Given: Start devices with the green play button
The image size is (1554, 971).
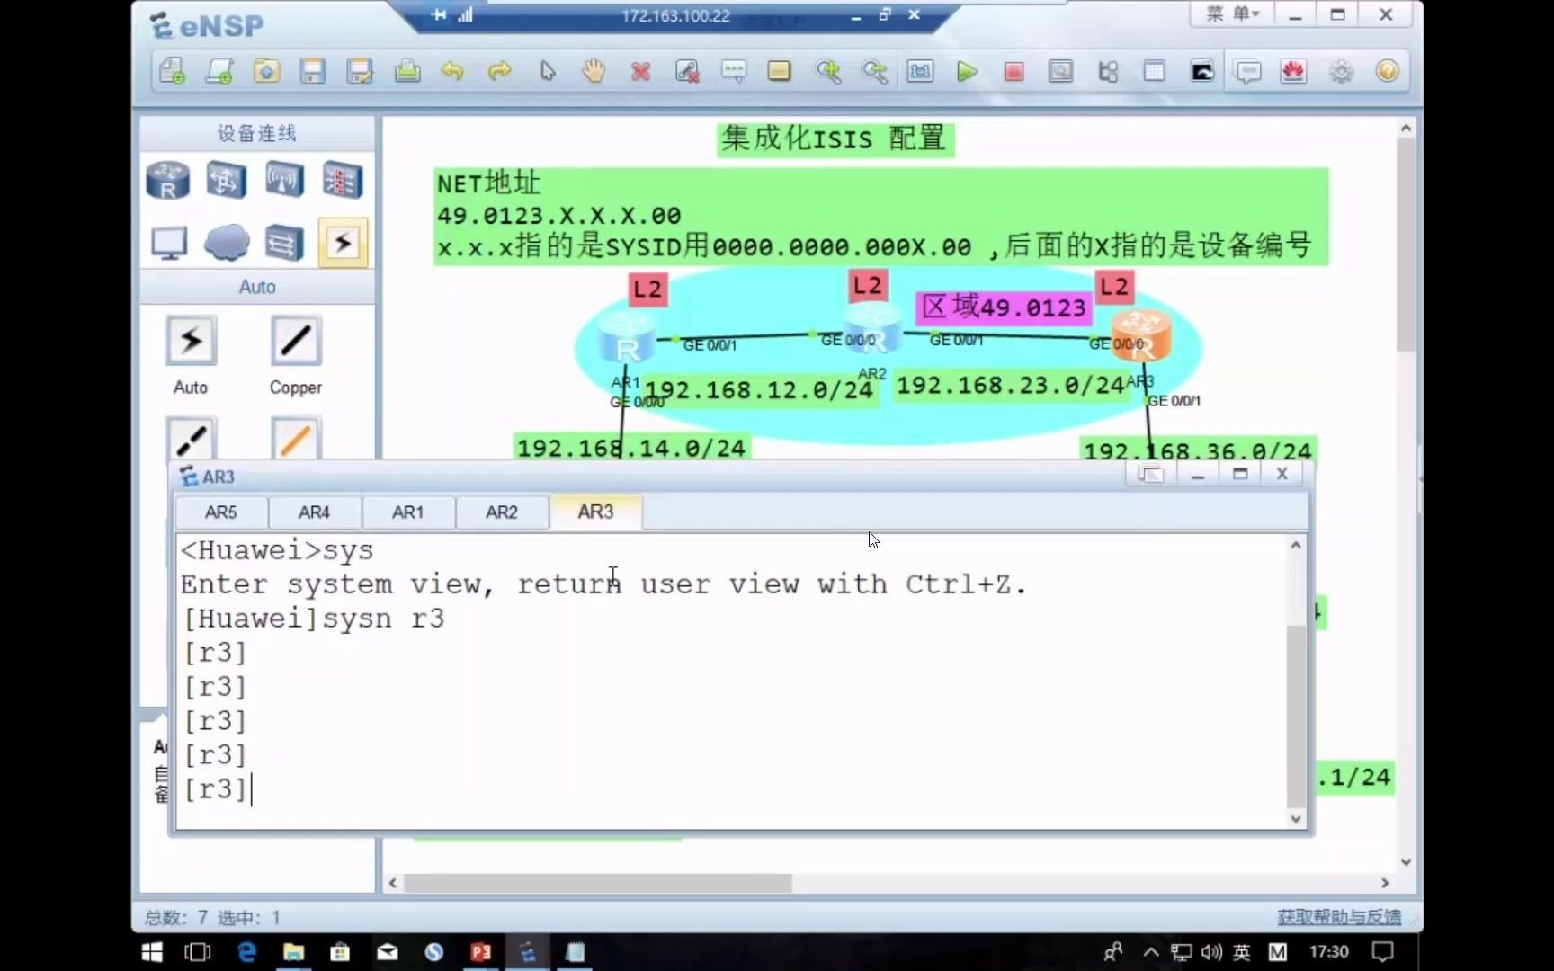Looking at the screenshot, I should click(x=968, y=71).
